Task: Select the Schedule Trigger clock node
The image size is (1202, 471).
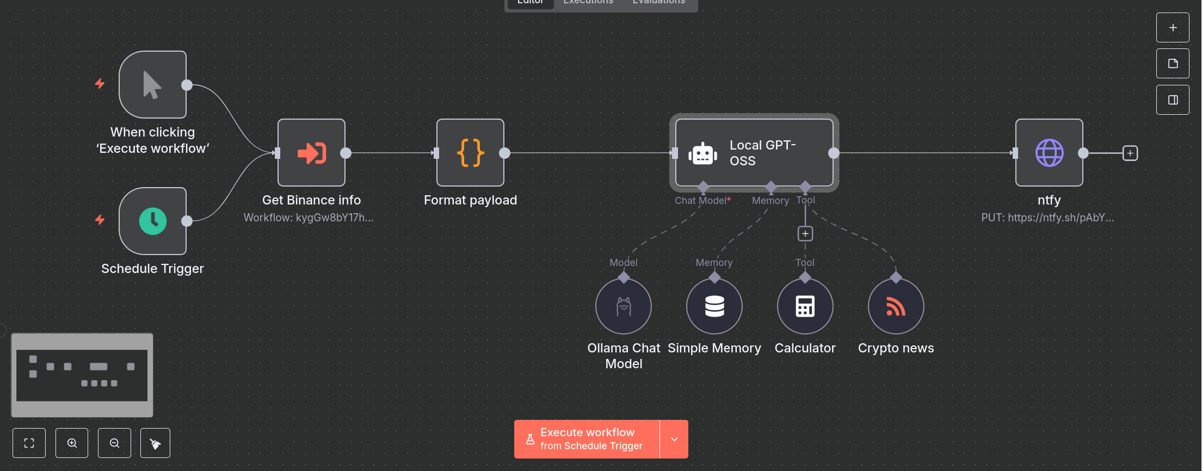Action: [x=153, y=221]
